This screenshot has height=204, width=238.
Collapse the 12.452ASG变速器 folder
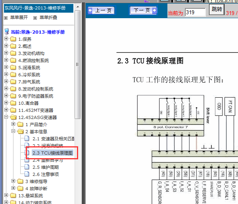6,117
